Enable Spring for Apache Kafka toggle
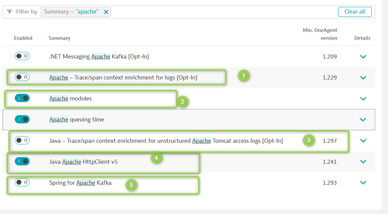This screenshot has width=388, height=214. 22,182
